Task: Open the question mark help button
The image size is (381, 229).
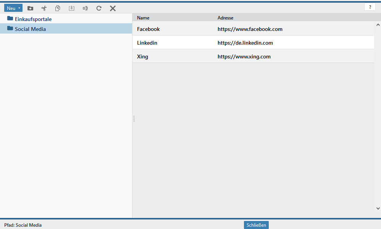Action: point(370,7)
